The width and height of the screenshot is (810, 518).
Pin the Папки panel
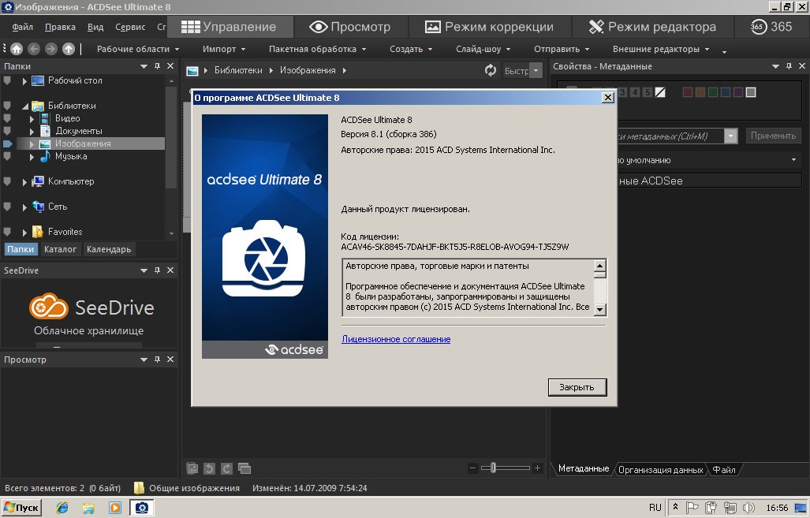pos(157,66)
